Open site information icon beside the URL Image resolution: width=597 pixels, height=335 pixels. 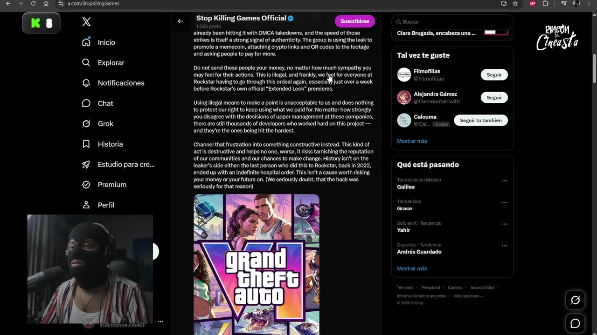[61, 3]
